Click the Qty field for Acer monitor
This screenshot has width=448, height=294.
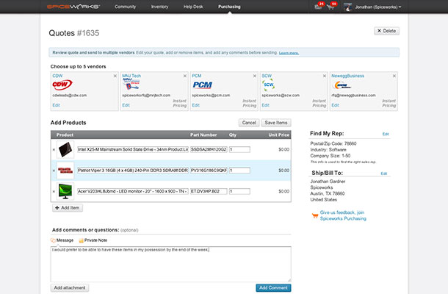tap(239, 191)
